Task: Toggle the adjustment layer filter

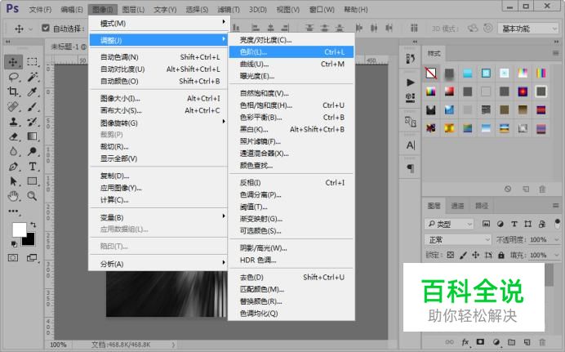Action: click(x=500, y=224)
